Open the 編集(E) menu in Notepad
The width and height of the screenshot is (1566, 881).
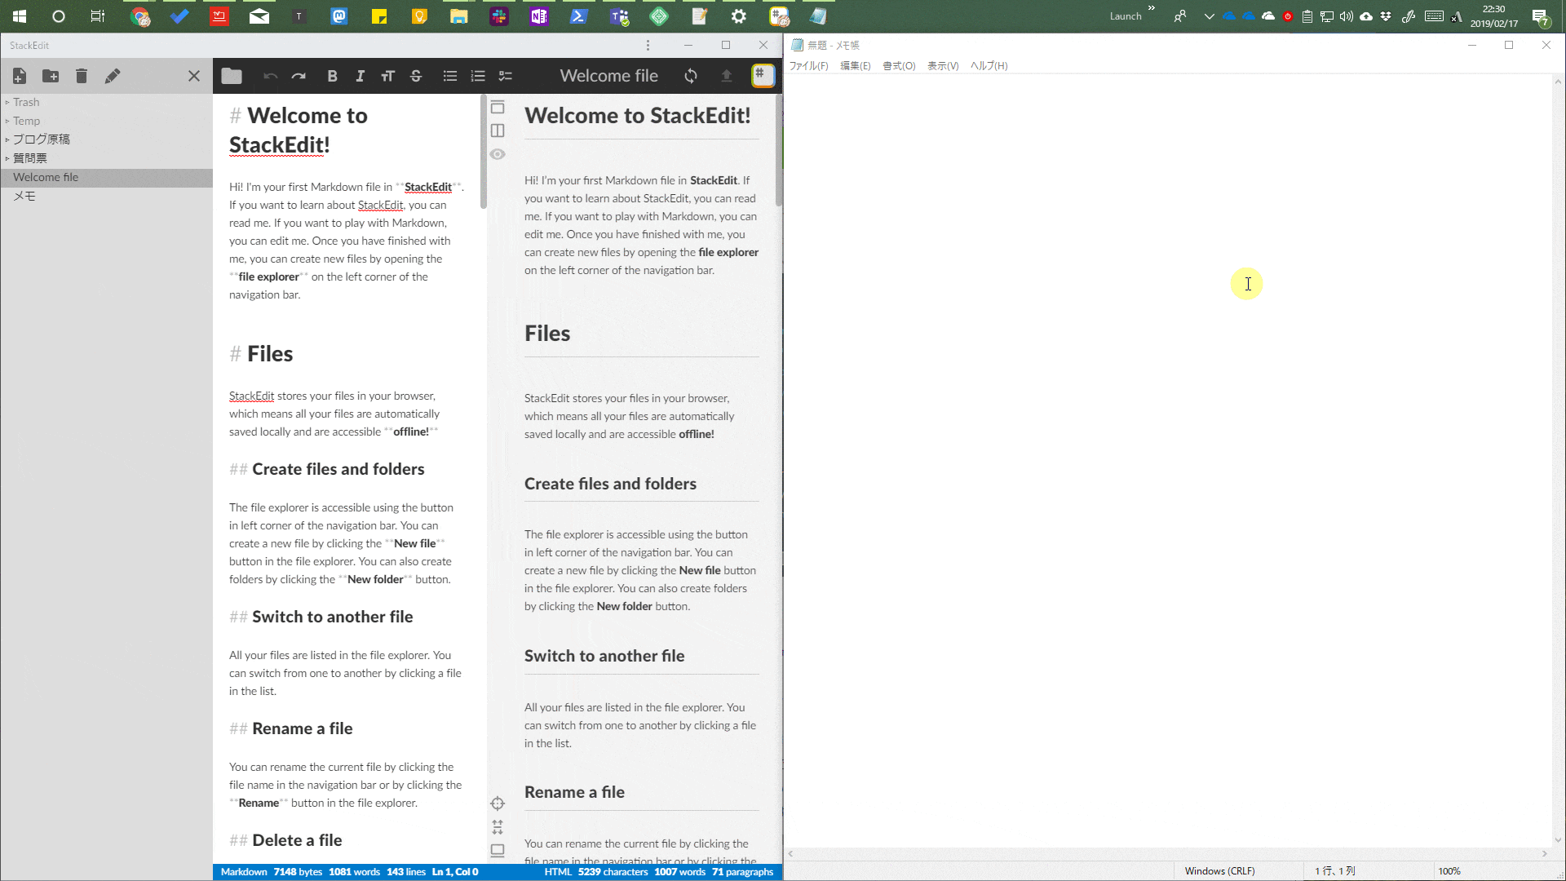[855, 66]
